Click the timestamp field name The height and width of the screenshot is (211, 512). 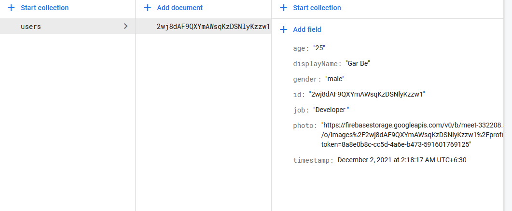tap(313, 160)
